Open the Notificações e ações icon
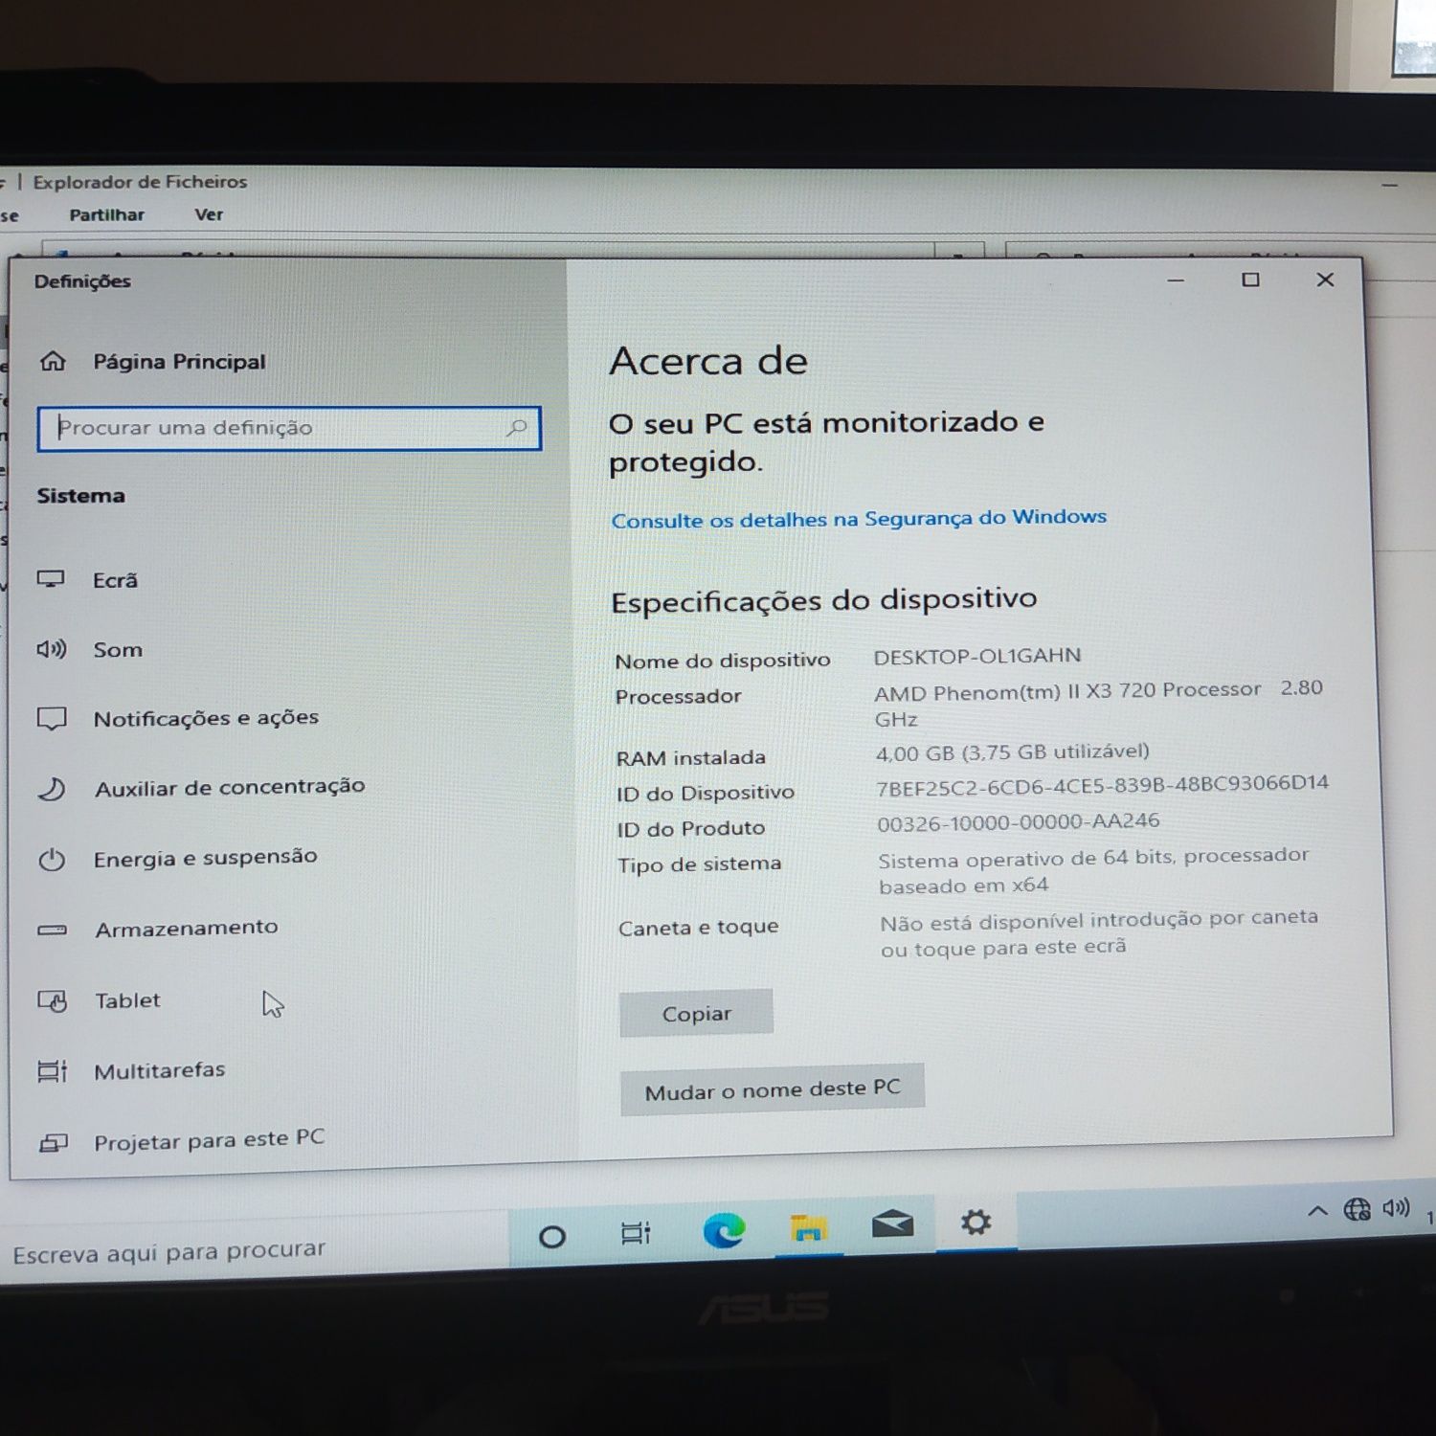1436x1436 pixels. click(x=52, y=719)
